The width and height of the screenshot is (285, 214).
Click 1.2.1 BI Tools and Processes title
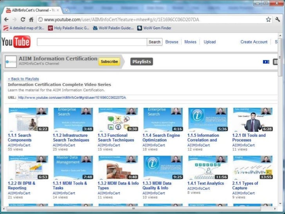coord(249,138)
